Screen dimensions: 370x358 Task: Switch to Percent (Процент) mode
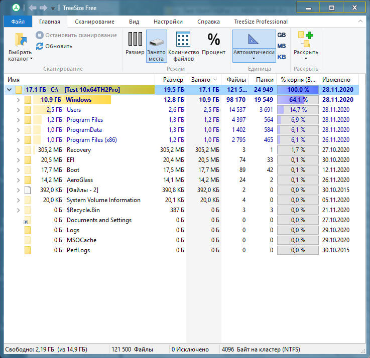tap(213, 44)
